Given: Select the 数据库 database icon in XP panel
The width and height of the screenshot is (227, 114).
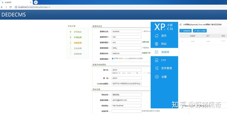Looking at the screenshot, I should coord(156,52).
